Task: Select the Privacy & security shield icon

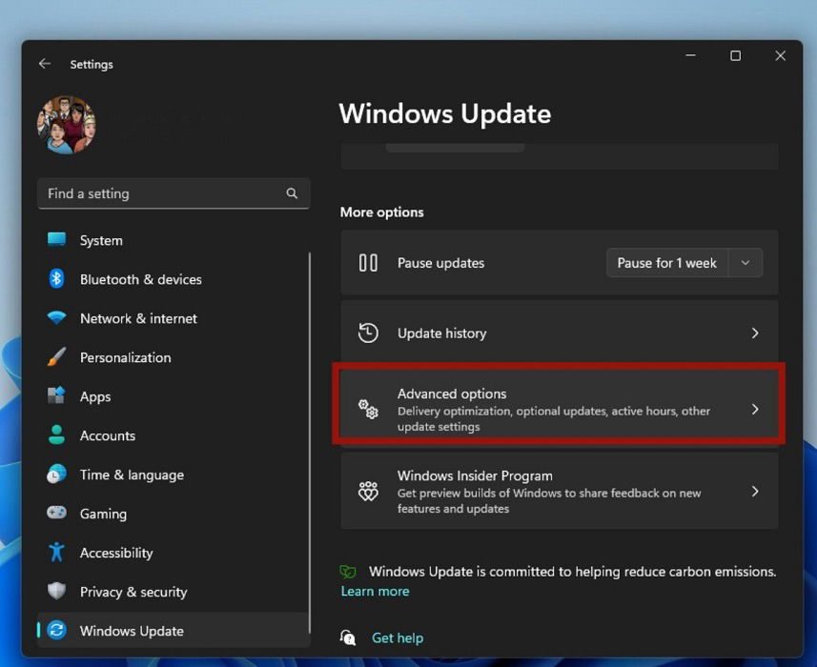Action: click(x=58, y=592)
